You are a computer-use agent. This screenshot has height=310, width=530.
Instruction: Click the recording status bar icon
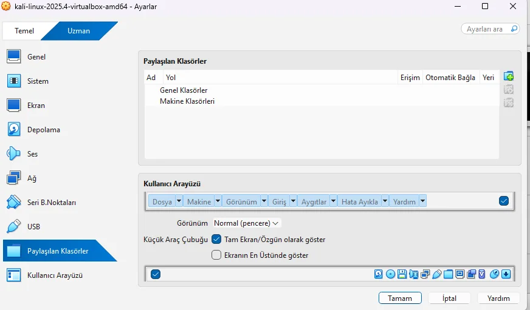pyautogui.click(x=471, y=274)
